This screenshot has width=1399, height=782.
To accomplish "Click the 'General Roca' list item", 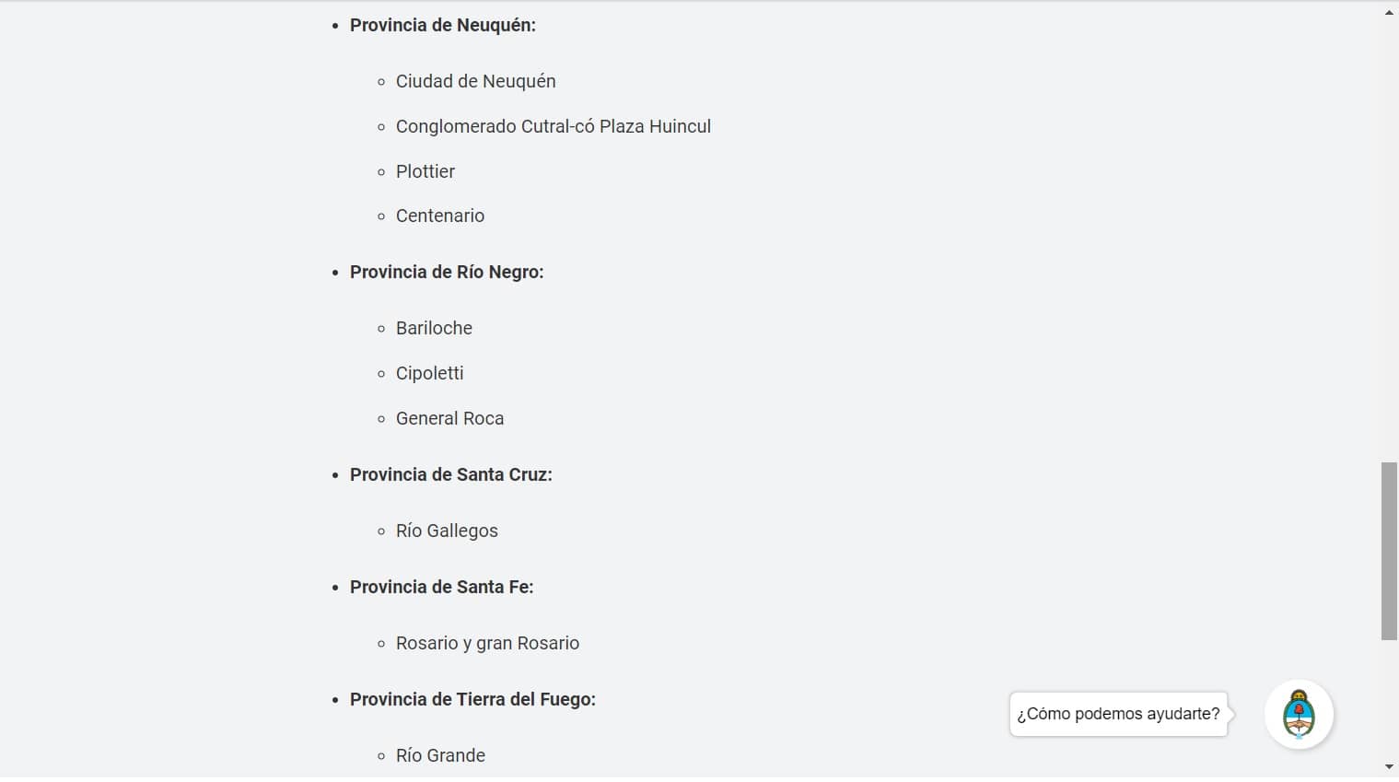I will click(450, 418).
